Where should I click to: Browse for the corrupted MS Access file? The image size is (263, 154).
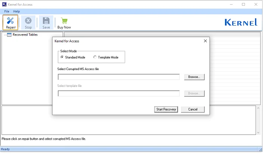pos(194,77)
